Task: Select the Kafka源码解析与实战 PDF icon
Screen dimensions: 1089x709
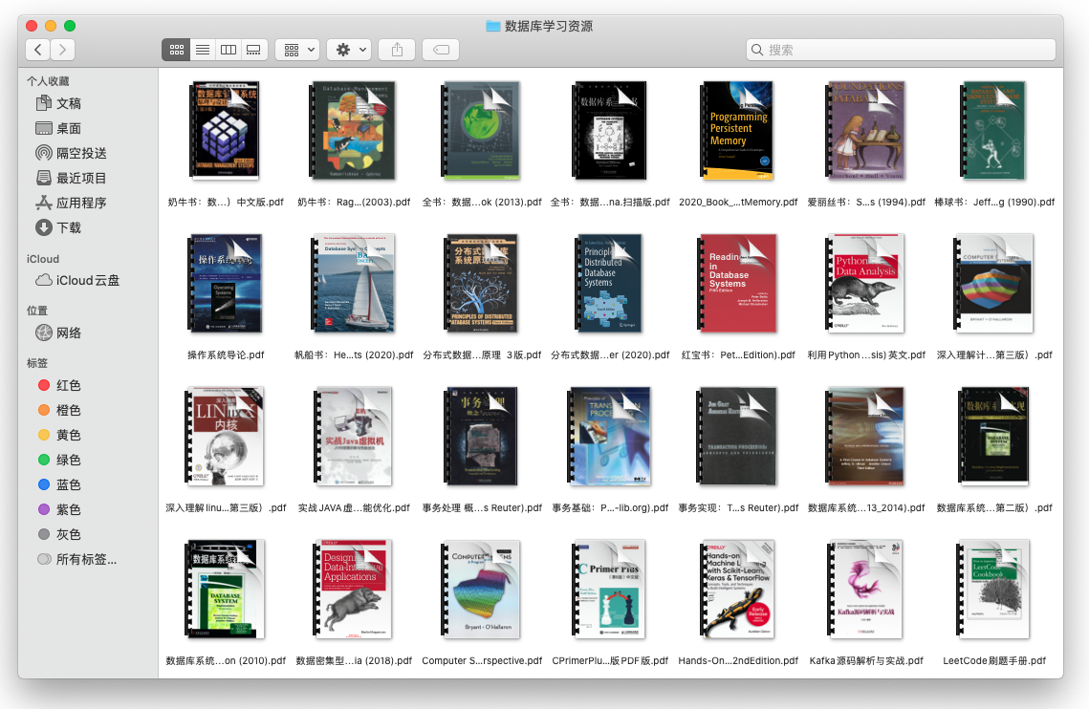Action: [x=866, y=589]
